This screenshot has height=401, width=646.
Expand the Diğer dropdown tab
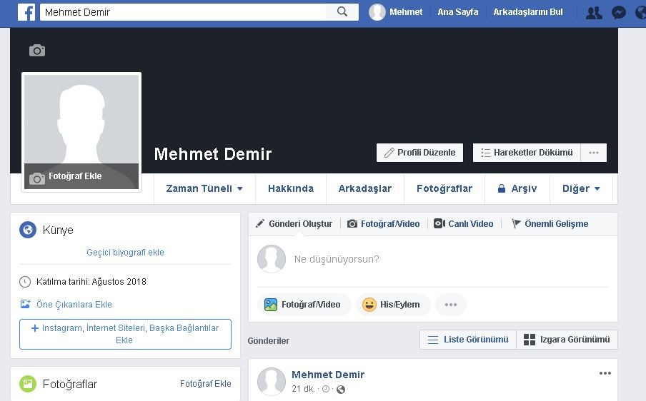581,188
